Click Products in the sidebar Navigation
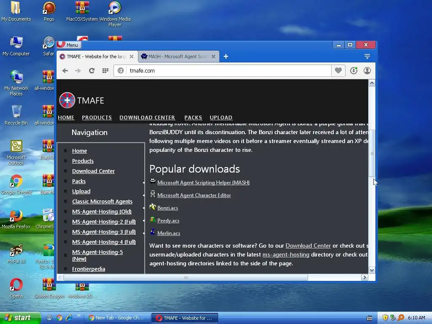This screenshot has height=324, width=432. (83, 161)
